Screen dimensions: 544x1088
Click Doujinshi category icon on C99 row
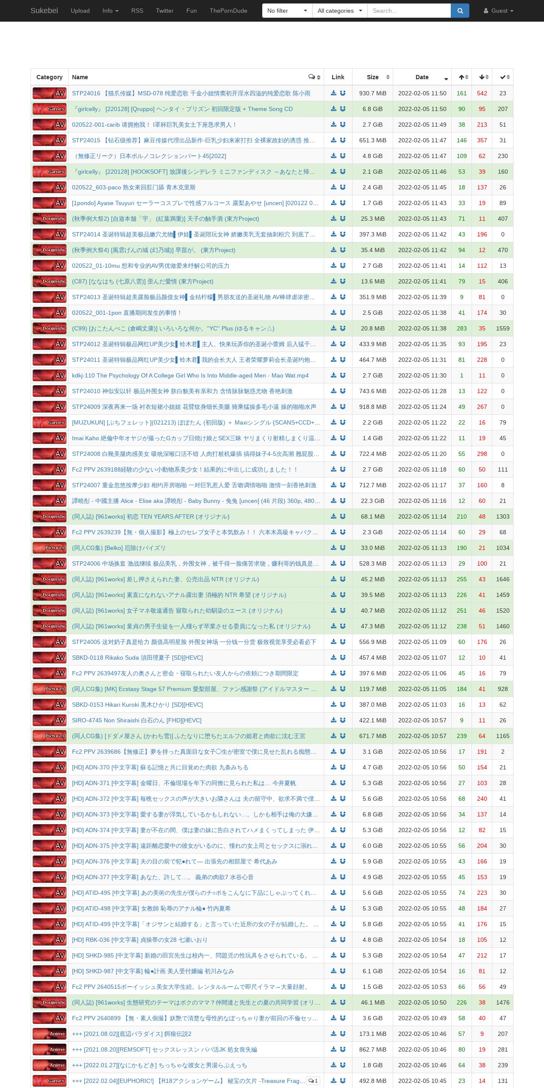pyautogui.click(x=50, y=328)
